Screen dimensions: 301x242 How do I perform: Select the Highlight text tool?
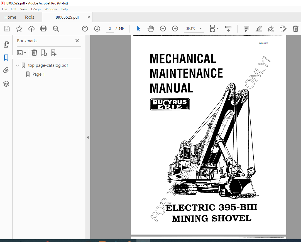click(x=259, y=29)
